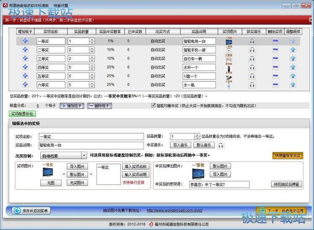Image resolution: width=314 pixels, height=230 pixels.
Task: Click 增加格子 button below table
Action: [72, 106]
